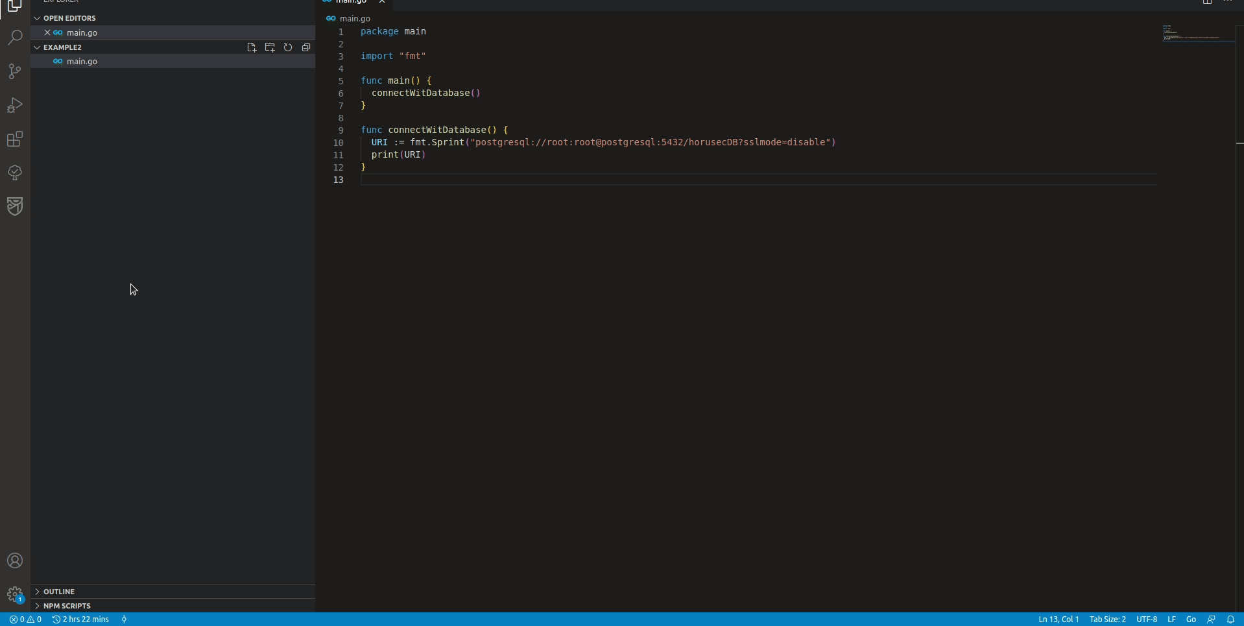Change indentation via Tab Size: 2
This screenshot has width=1244, height=626.
tap(1107, 620)
